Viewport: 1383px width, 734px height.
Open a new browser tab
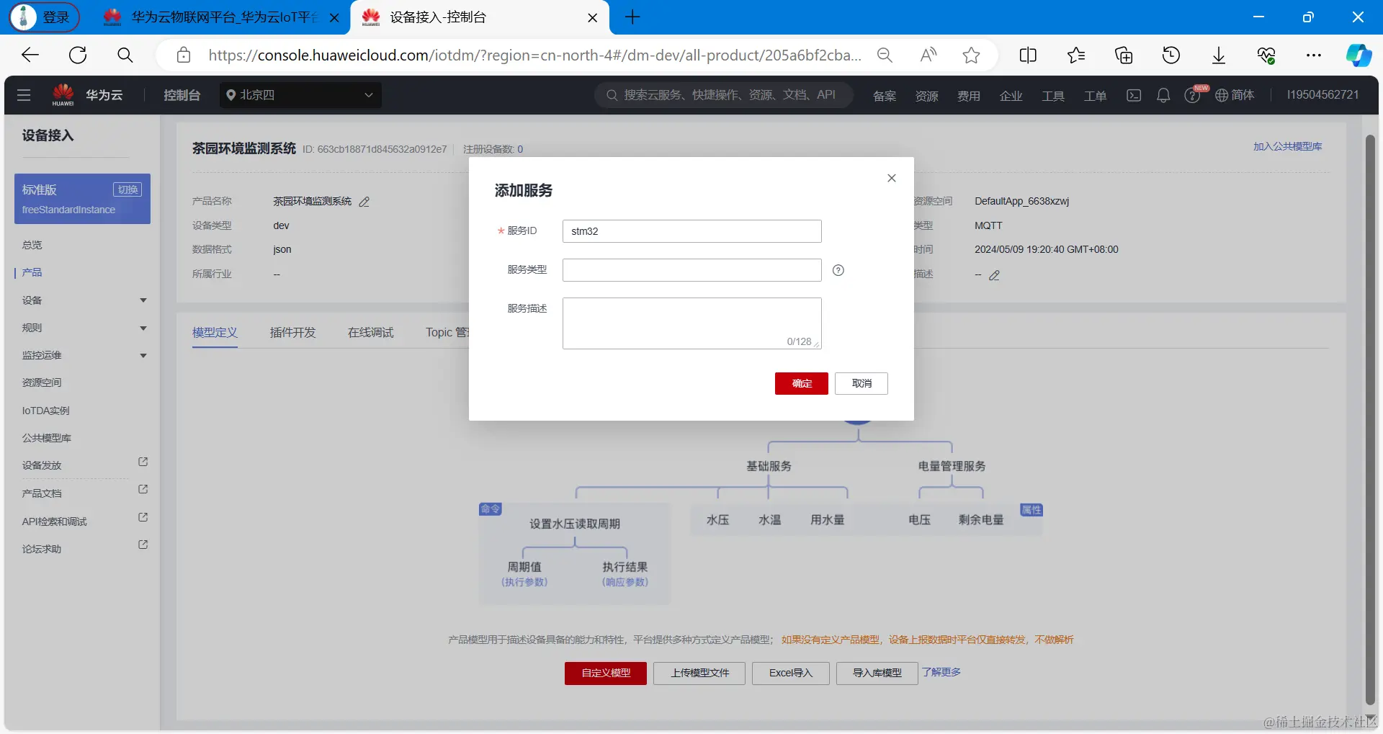pyautogui.click(x=632, y=17)
